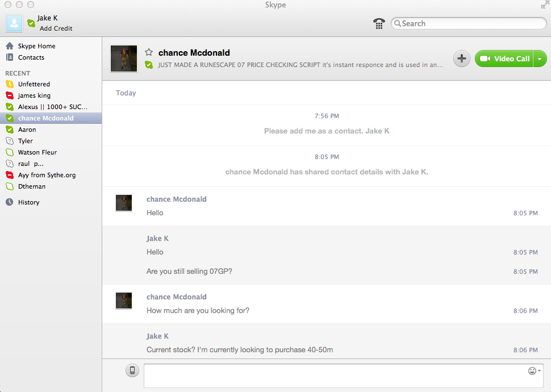Click Tyler's unknown status icon
Screen dimensions: 551x392
[10, 141]
